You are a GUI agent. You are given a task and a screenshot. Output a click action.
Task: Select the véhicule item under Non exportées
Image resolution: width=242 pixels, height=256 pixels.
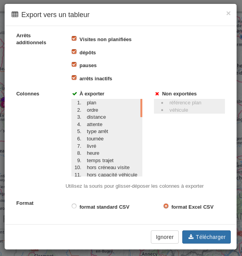click(x=178, y=110)
